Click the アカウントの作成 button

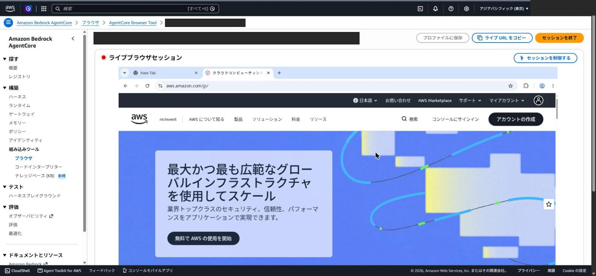tap(515, 119)
